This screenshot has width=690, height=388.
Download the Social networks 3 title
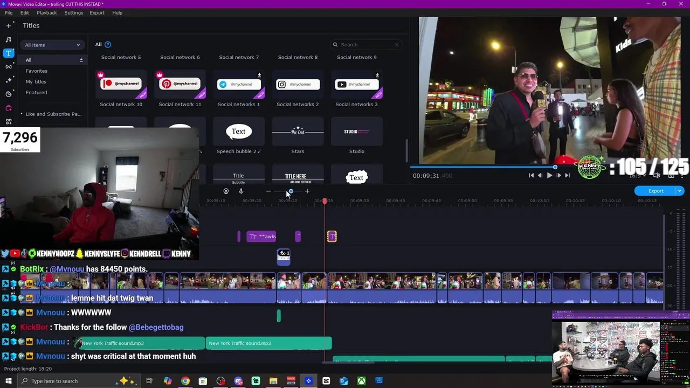(x=377, y=75)
